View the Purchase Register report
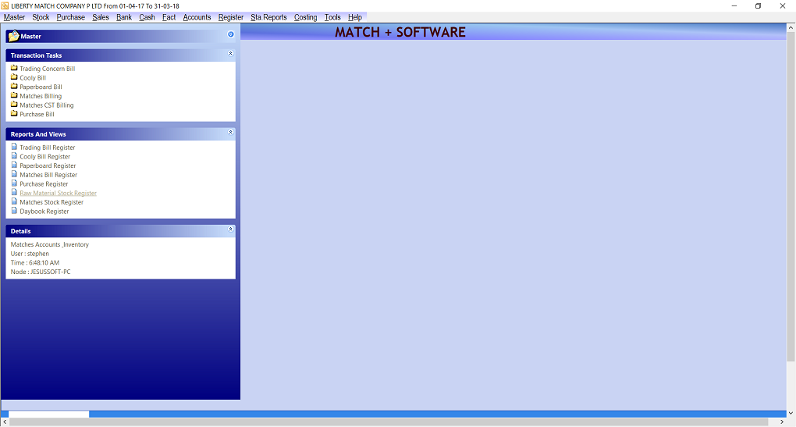Screen dimensions: 796x427 tap(44, 183)
